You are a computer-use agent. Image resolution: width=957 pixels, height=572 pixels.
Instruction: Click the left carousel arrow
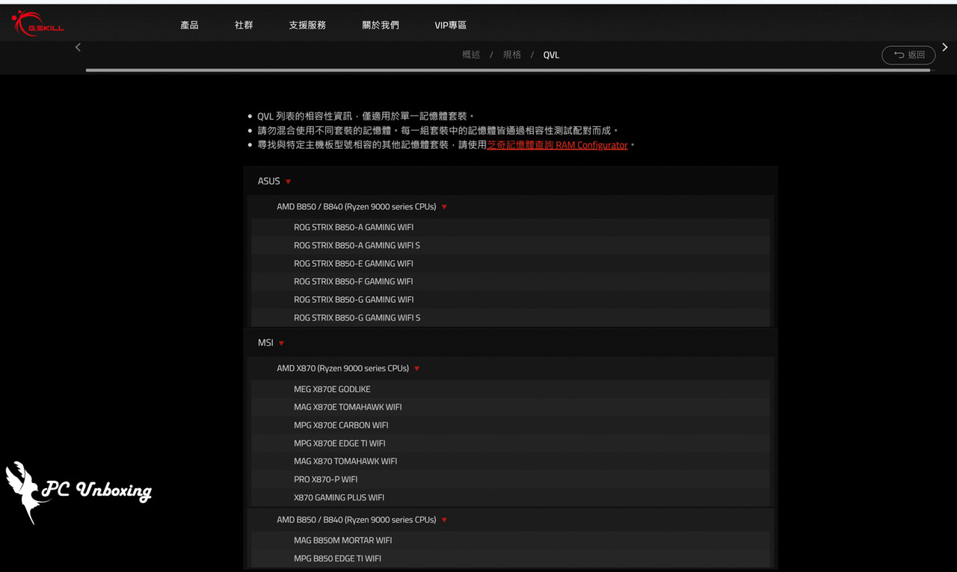pos(78,47)
